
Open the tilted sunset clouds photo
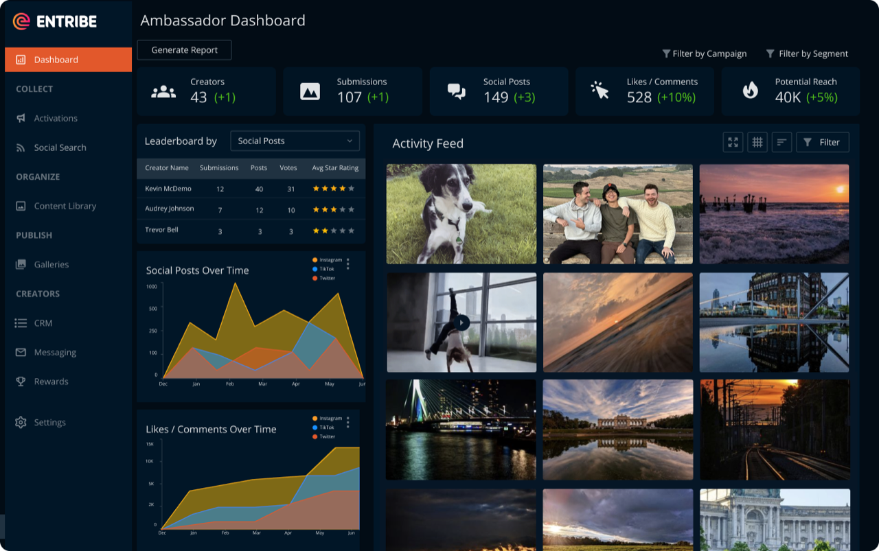coord(618,323)
